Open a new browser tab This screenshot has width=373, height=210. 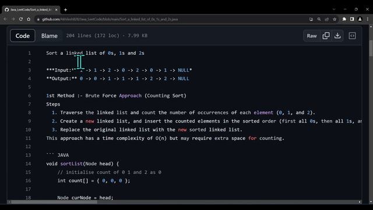pos(65,10)
